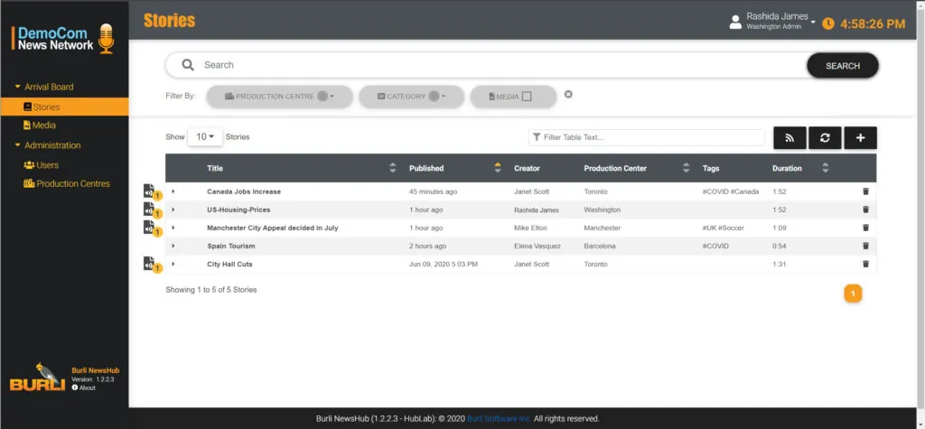Open Media in the sidebar
This screenshot has height=429, width=925.
tap(43, 126)
